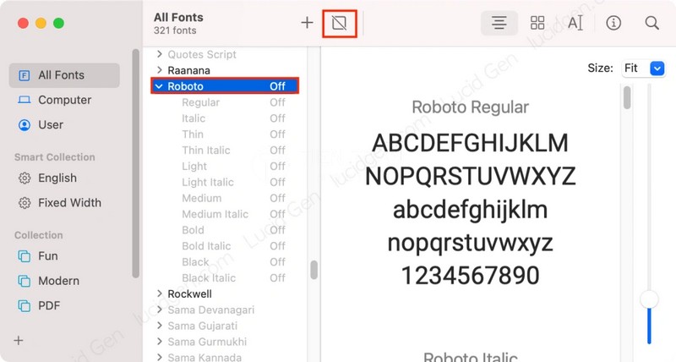676x362 pixels.
Task: Open the Fixed Width smart collection
Action: point(69,203)
